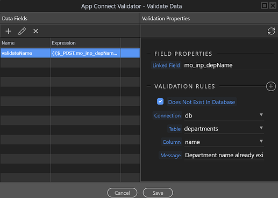
Task: Click the Linked Field label
Action: coord(166,65)
